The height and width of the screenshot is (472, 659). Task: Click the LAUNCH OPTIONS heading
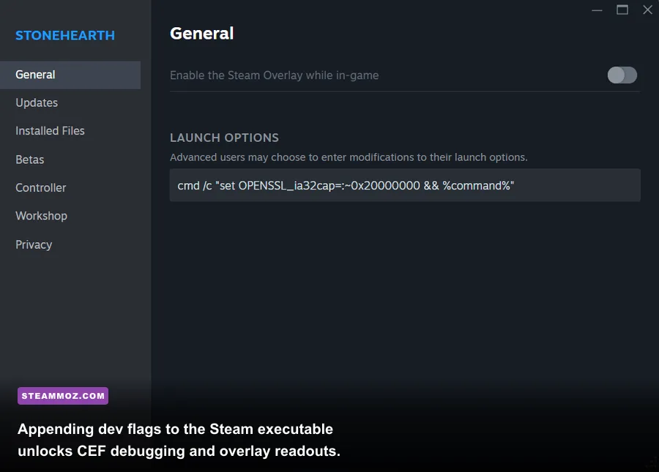point(225,138)
